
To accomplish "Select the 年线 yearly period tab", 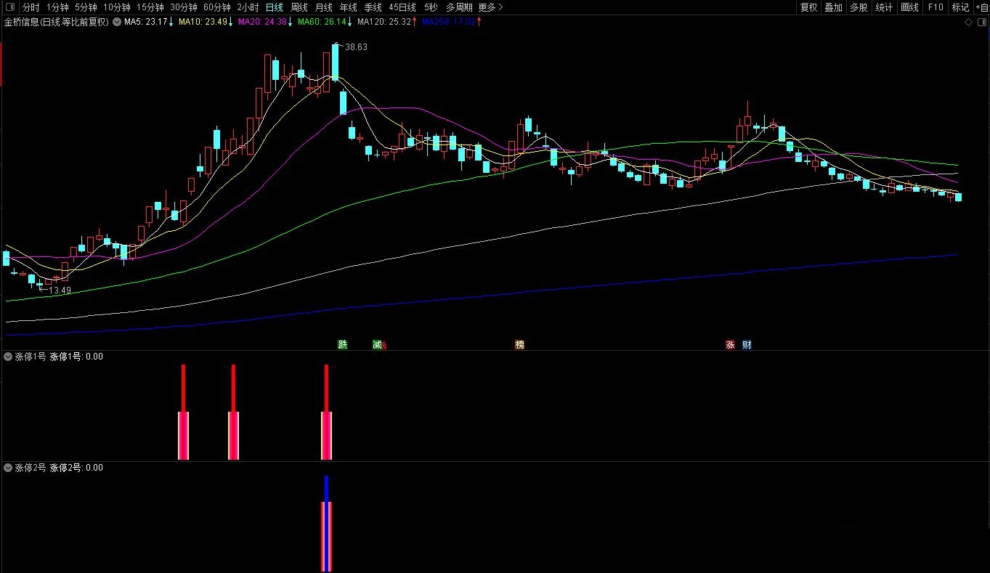I will [349, 7].
